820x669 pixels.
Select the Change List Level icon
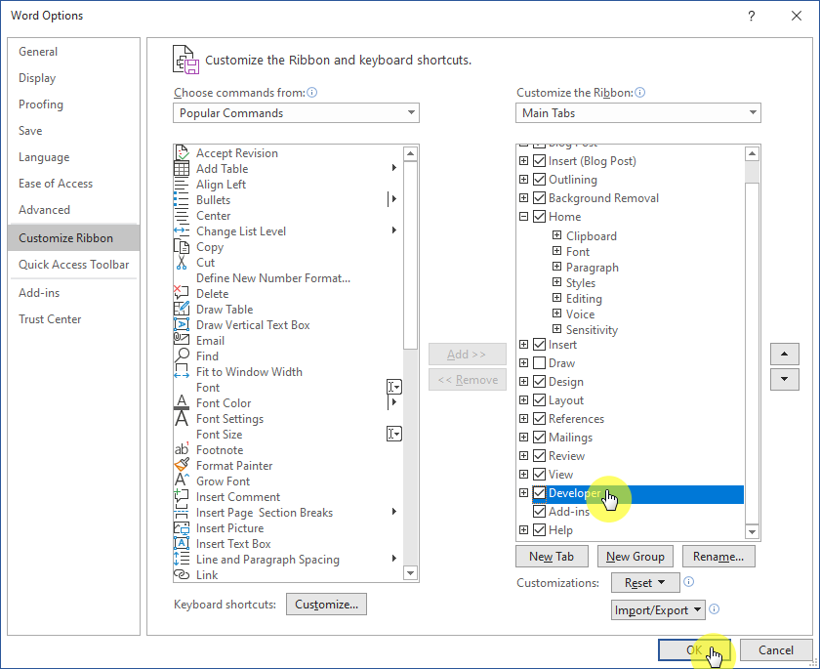[x=182, y=231]
